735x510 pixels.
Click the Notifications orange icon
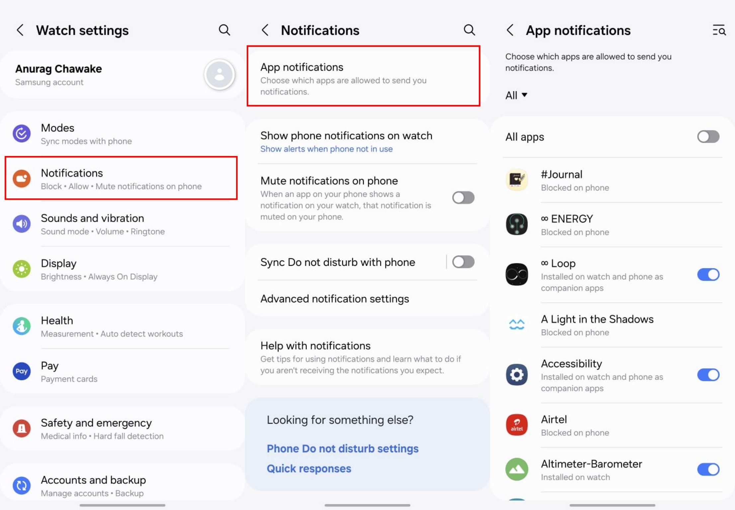click(21, 179)
